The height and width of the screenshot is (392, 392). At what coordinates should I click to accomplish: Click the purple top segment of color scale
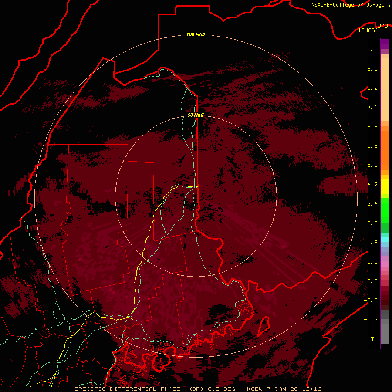(x=385, y=44)
